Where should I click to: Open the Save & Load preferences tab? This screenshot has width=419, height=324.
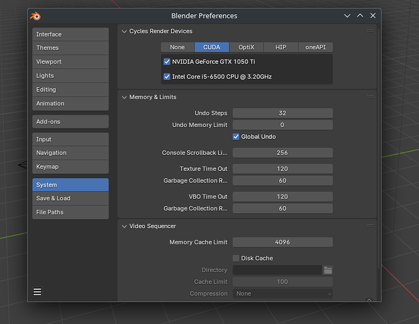(x=71, y=198)
